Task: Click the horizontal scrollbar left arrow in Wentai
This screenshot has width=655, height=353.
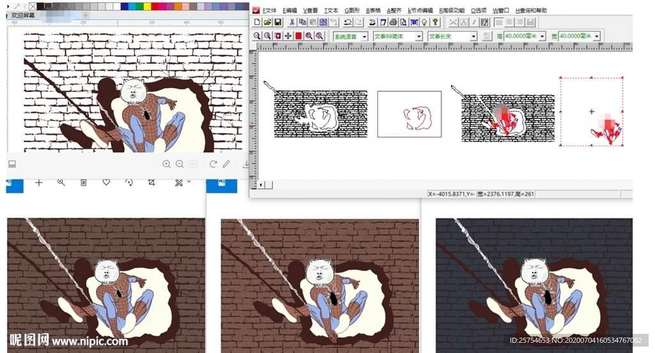Action: click(x=261, y=184)
